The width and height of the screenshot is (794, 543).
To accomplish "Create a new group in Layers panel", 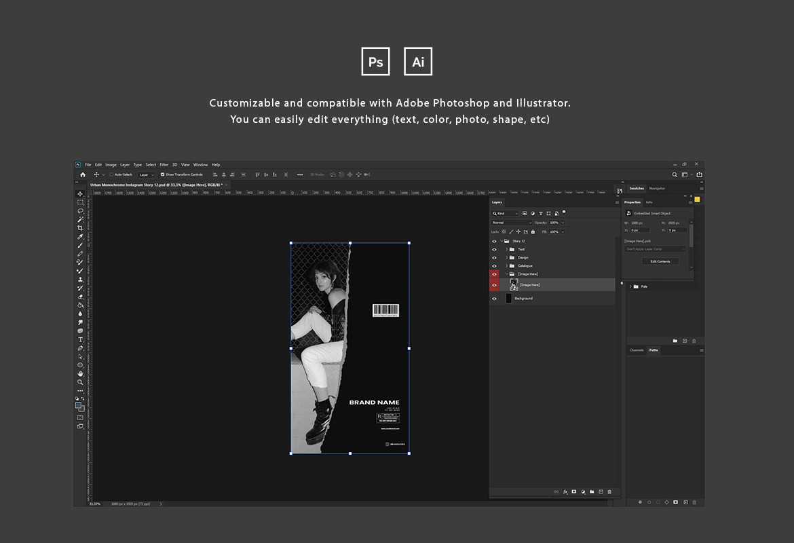I will coord(592,492).
